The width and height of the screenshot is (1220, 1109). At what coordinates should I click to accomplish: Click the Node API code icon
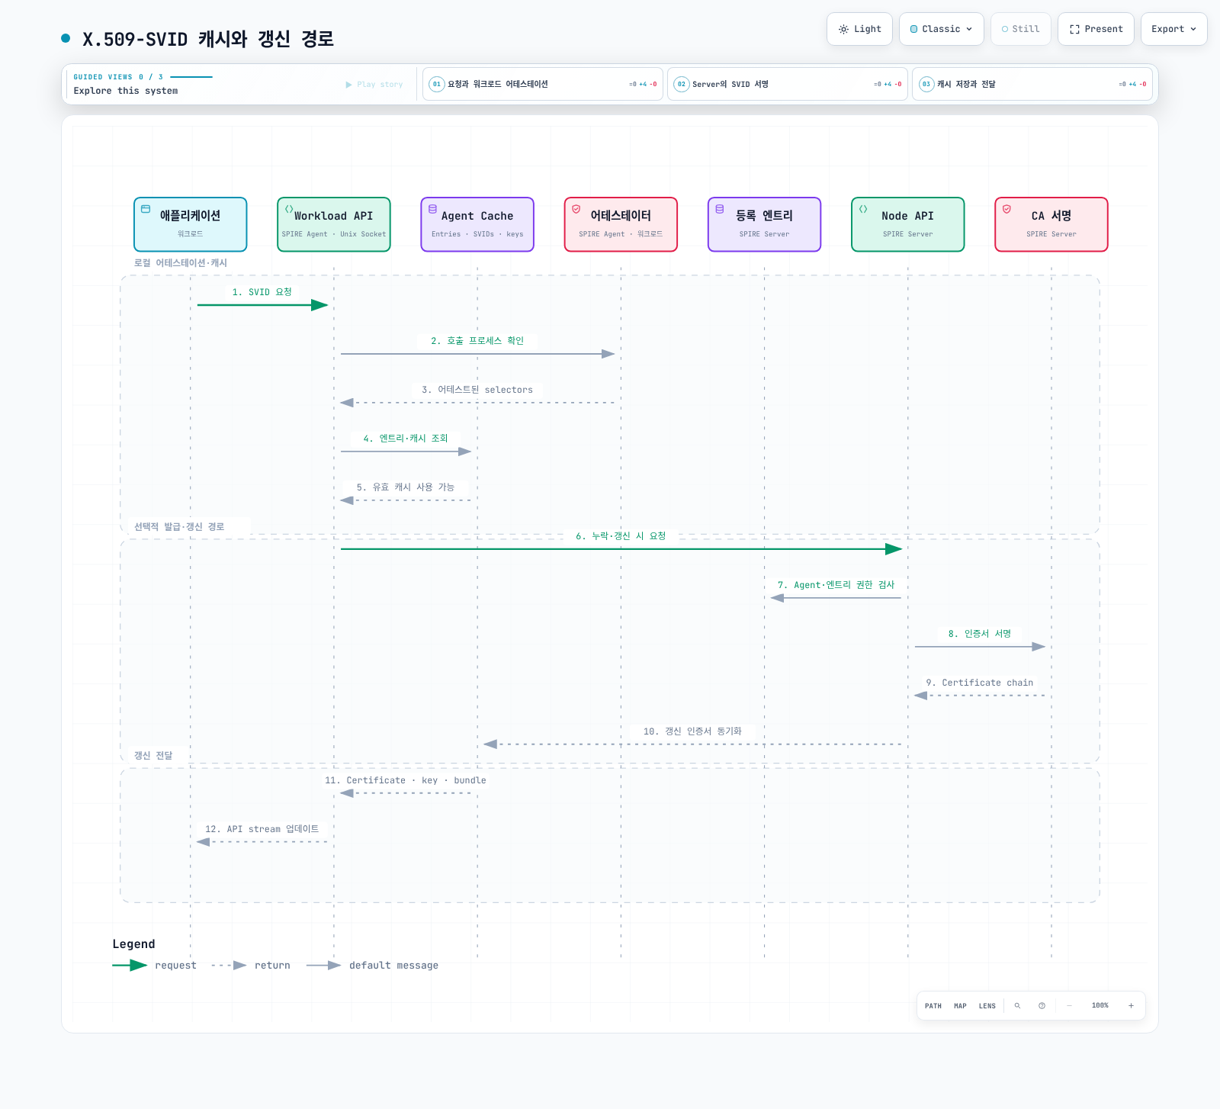pos(863,209)
